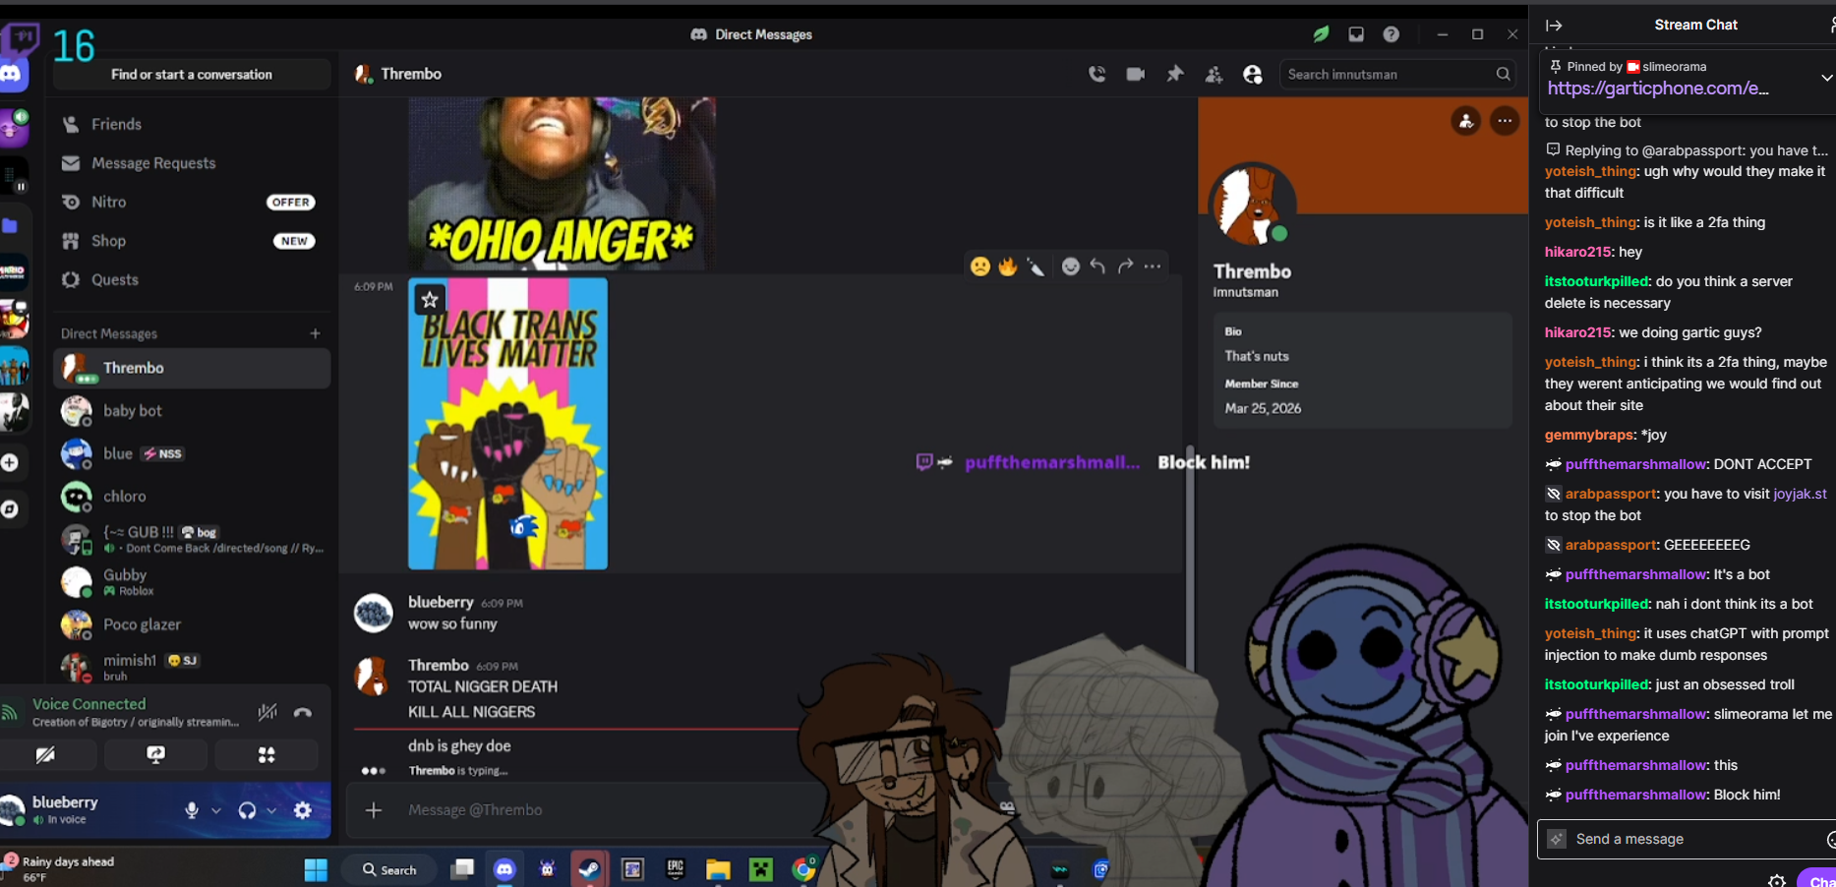Add friends to this DM

coord(1214,75)
